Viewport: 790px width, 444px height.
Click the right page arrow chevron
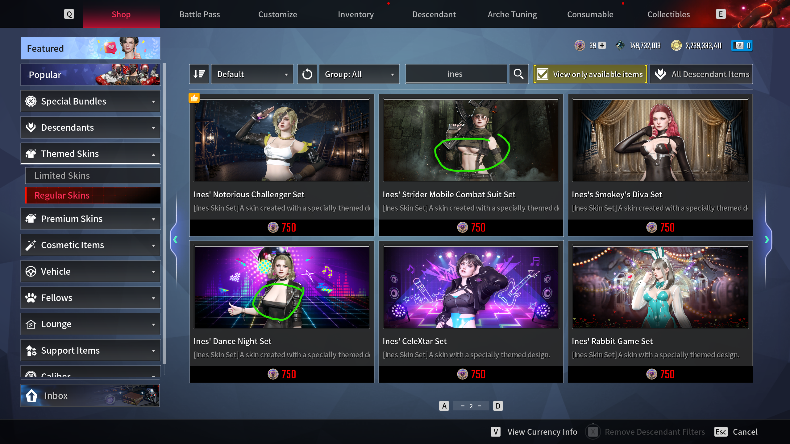(x=767, y=240)
